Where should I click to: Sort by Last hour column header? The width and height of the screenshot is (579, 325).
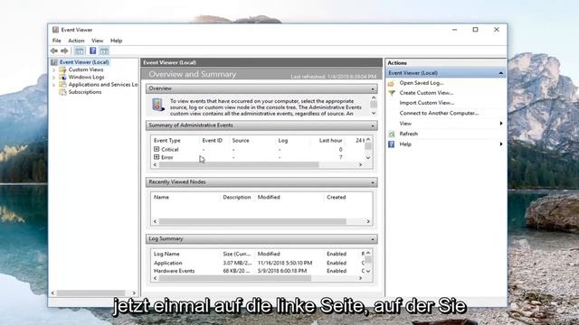330,141
